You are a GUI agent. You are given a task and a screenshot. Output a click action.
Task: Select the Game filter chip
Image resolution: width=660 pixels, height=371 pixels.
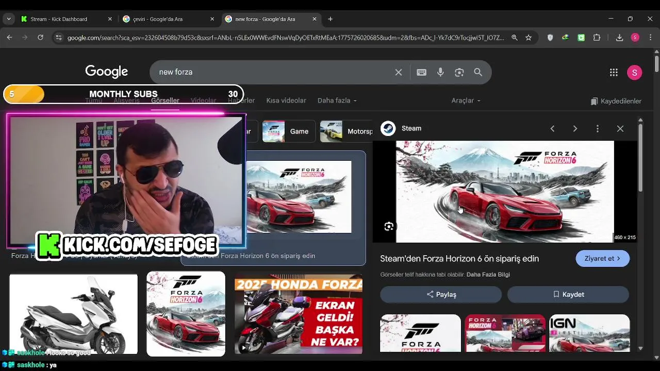click(288, 131)
